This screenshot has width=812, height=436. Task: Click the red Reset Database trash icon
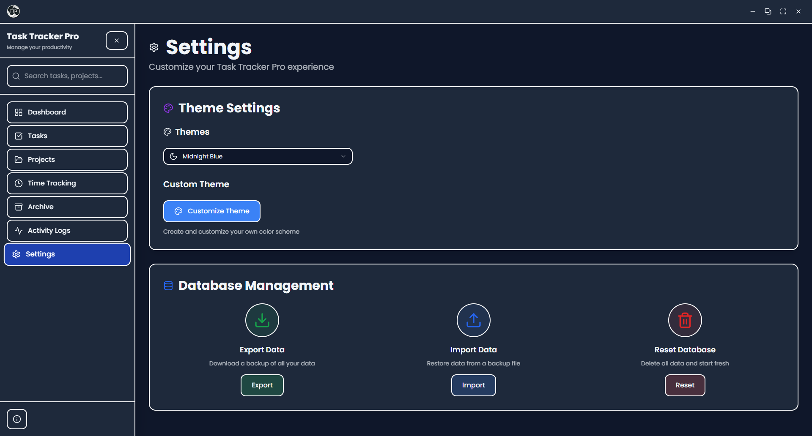685,320
